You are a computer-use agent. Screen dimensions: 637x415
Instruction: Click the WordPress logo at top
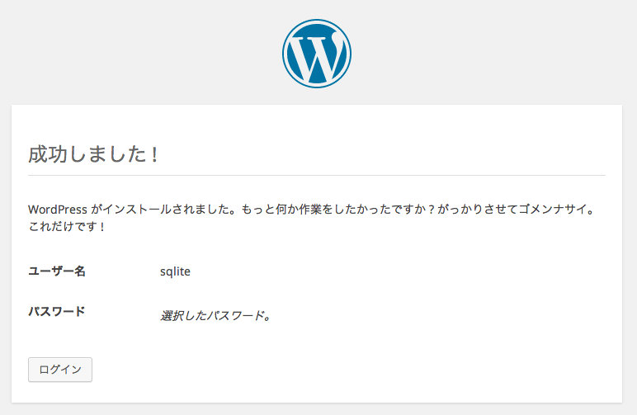coord(317,54)
